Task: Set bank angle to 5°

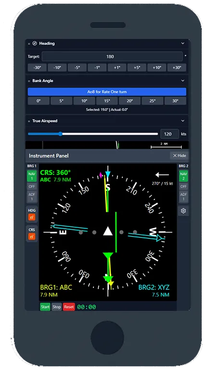Action: [61, 101]
